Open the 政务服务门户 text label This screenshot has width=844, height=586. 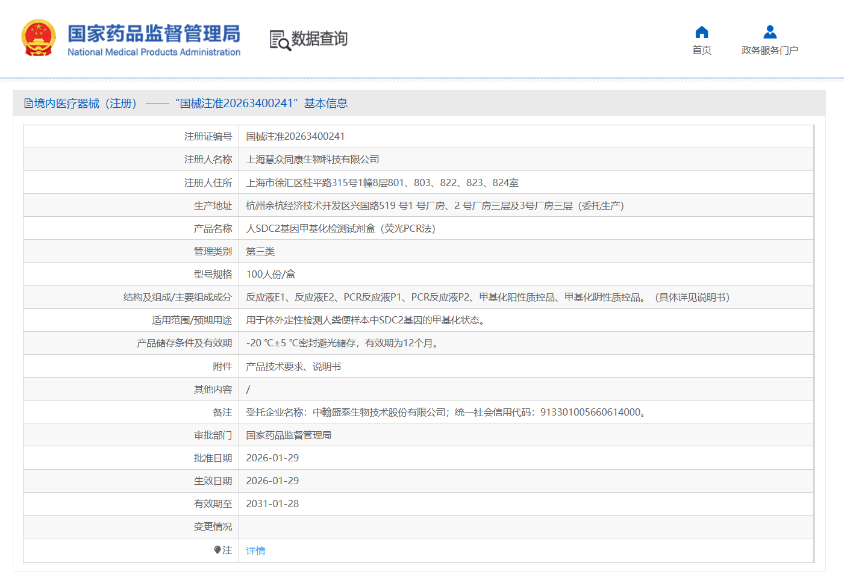769,51
